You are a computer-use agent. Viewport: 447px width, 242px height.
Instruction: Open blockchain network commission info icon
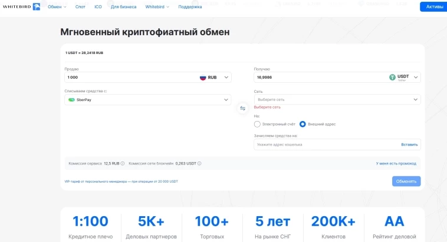pyautogui.click(x=199, y=163)
